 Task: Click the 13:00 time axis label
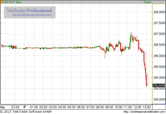[146, 107]
